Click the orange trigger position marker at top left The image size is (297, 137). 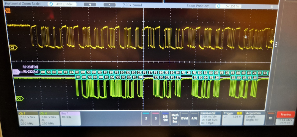click(x=8, y=11)
